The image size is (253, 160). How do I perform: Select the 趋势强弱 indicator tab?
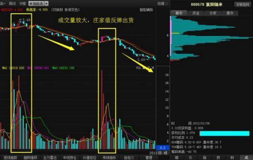(x=29, y=157)
